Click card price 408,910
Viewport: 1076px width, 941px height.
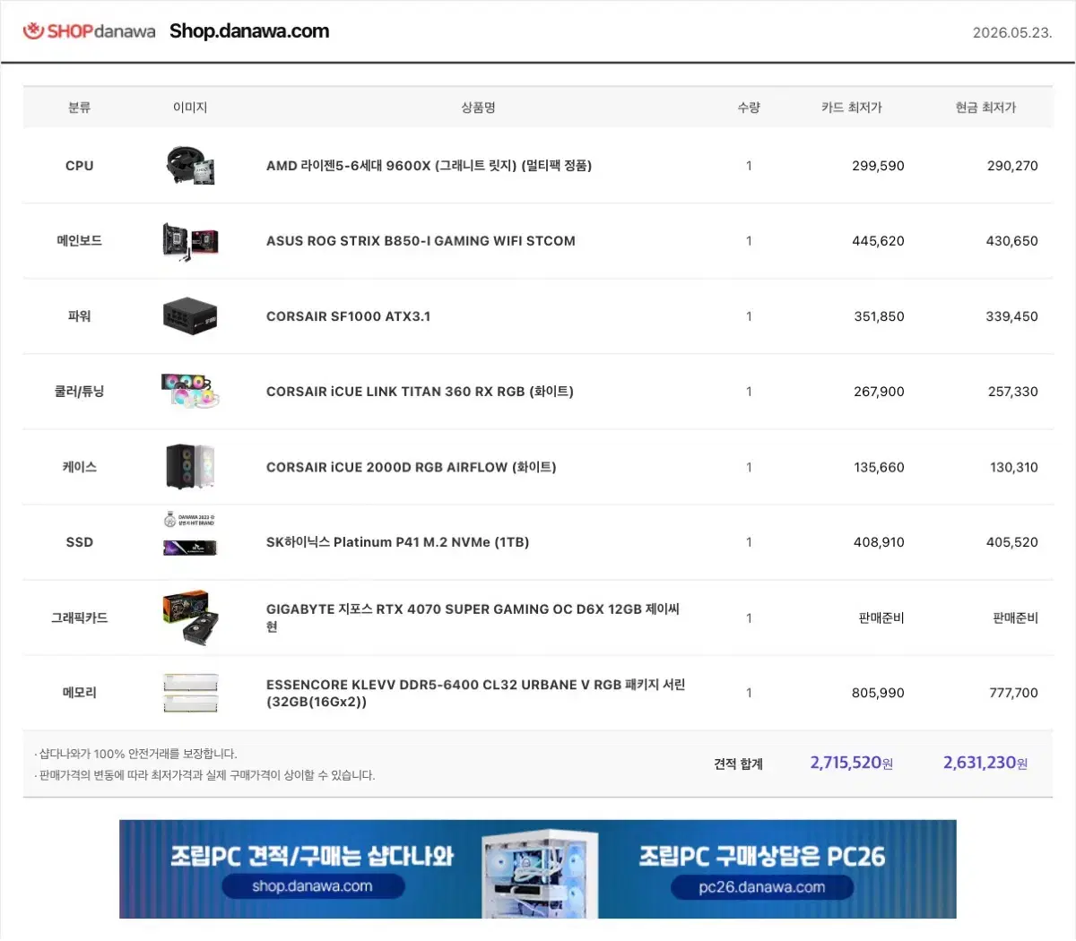click(879, 542)
